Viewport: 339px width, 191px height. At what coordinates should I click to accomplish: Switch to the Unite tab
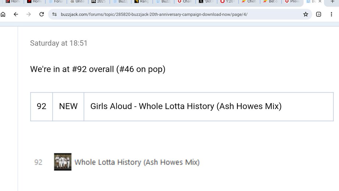(78, 1)
